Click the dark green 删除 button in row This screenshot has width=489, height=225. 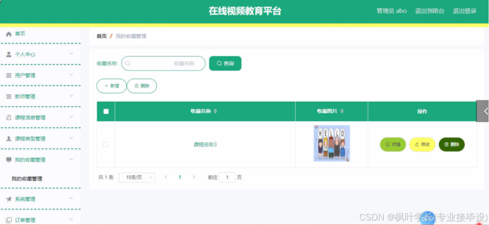[x=452, y=144]
